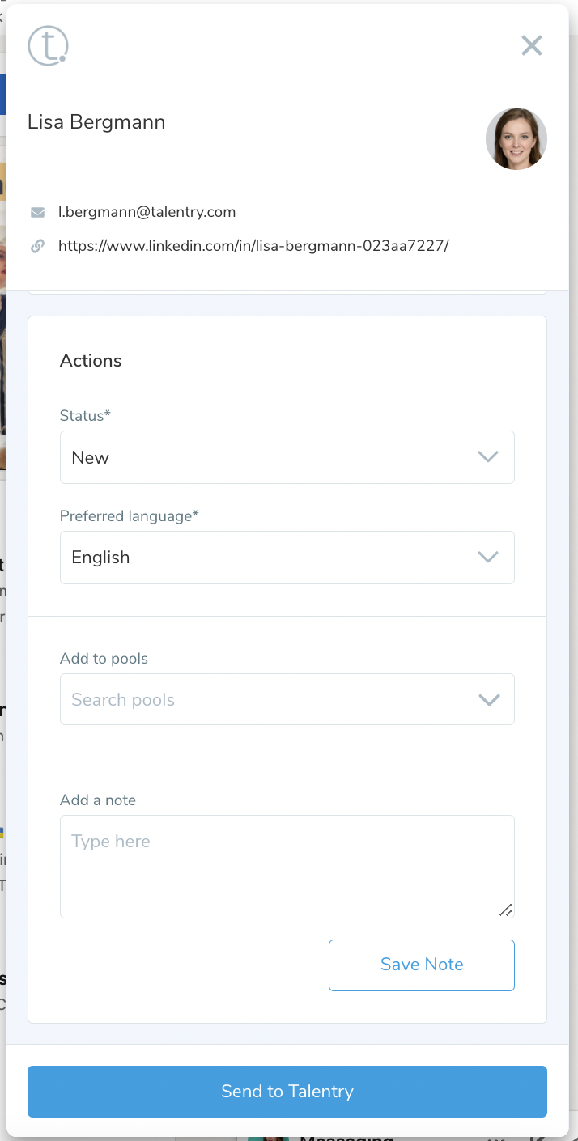Click the note text area resize handle
Screen dimensions: 578x1141
pyautogui.click(x=505, y=910)
